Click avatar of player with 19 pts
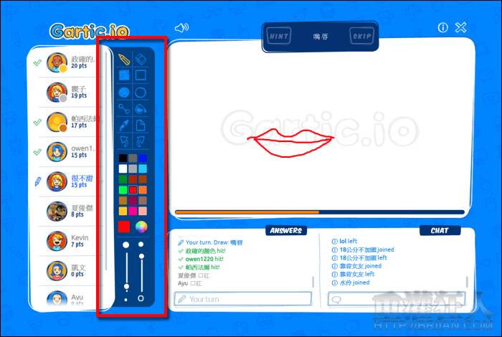Screen dimensions: 502x337 point(57,92)
